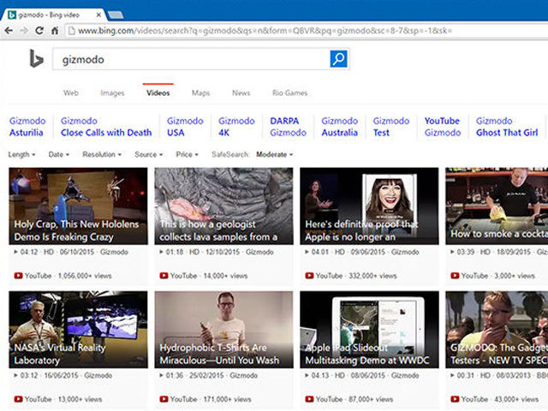Click the browser forward arrow
548x411 pixels.
click(24, 30)
